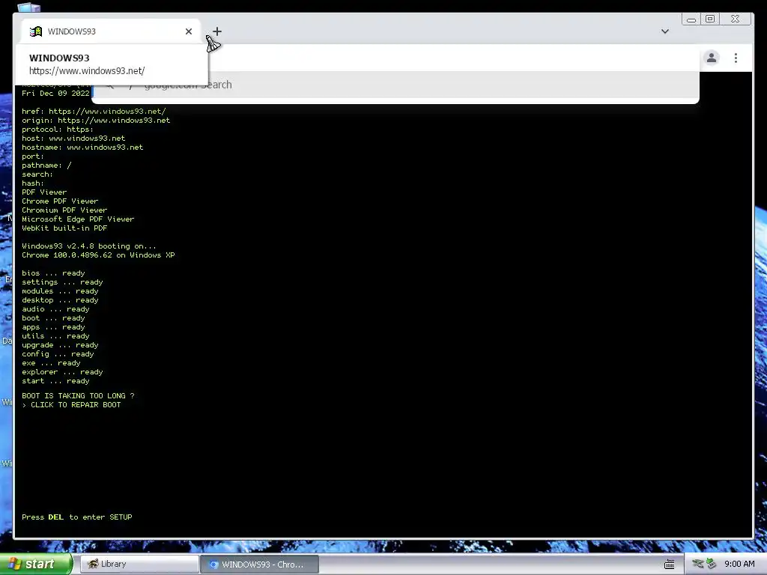Viewport: 767px width, 575px height.
Task: Click 'Chrome 100.0.4896.62 on Windows XP' text
Action: 98,255
